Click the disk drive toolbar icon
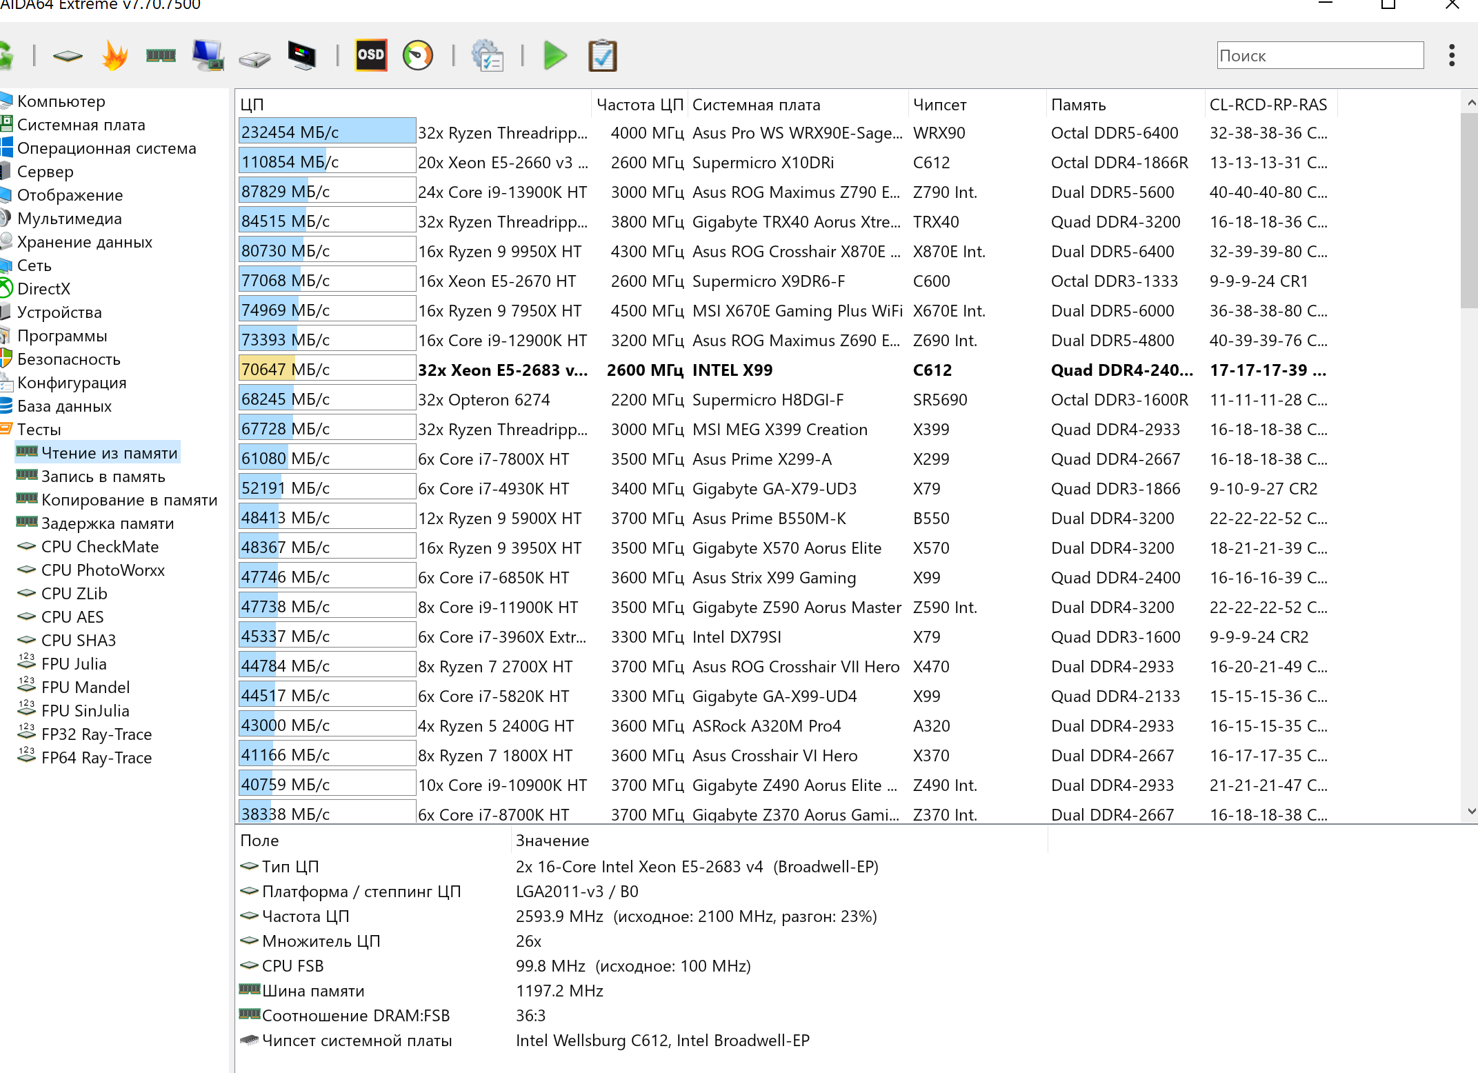This screenshot has height=1073, width=1478. tap(254, 58)
